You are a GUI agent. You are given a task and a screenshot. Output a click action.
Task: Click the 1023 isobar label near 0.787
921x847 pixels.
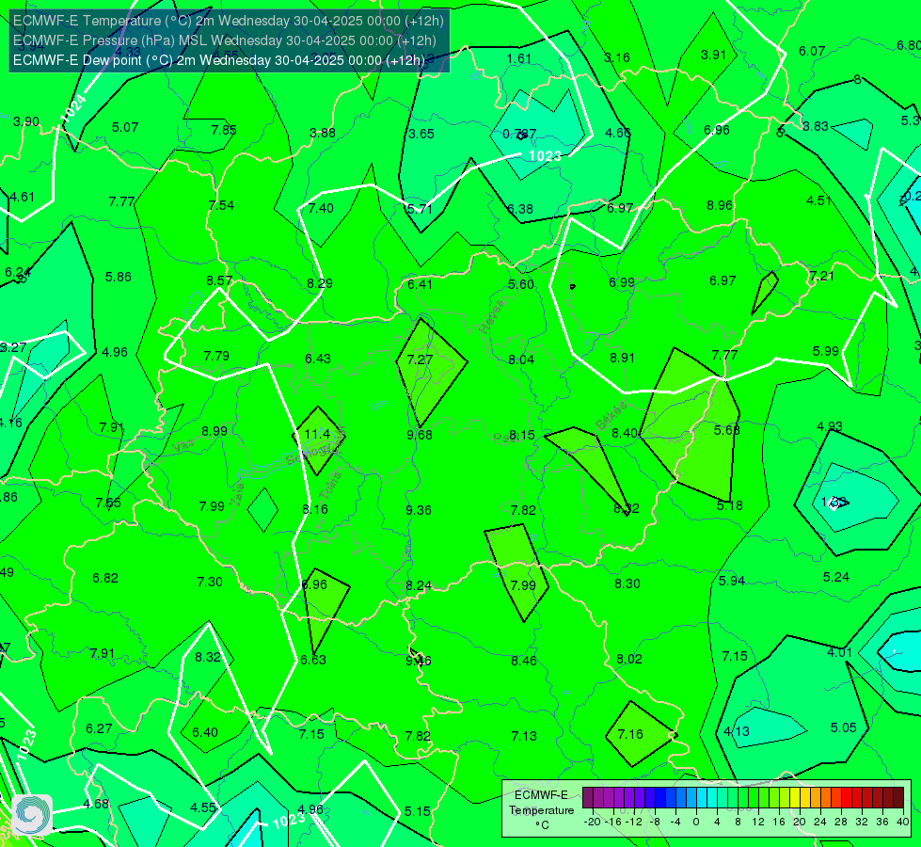[545, 156]
